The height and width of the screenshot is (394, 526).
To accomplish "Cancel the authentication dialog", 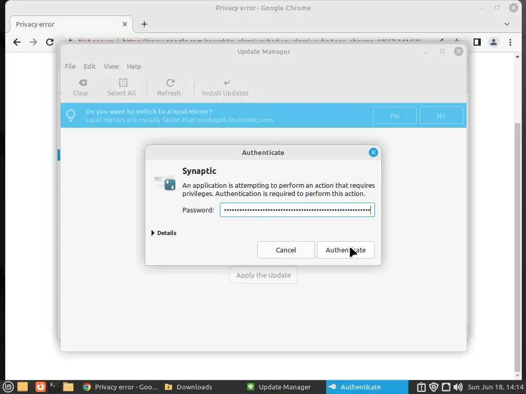I will pos(286,250).
